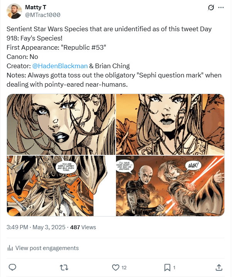Click "View post engagements" text
The width and height of the screenshot is (232, 277).
pos(47,248)
